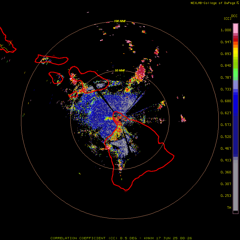Click the 0.787 scale value
240x240 pixels.
click(x=226, y=77)
